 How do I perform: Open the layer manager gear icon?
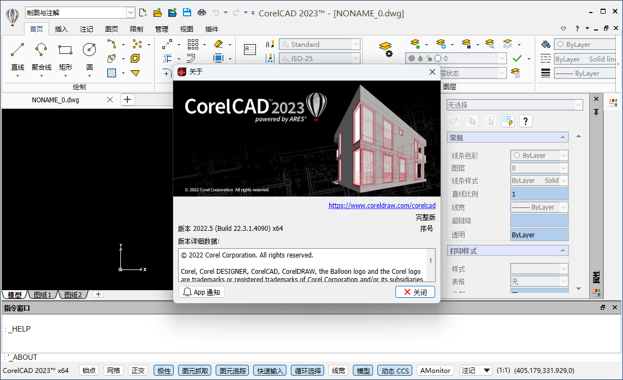(x=386, y=49)
